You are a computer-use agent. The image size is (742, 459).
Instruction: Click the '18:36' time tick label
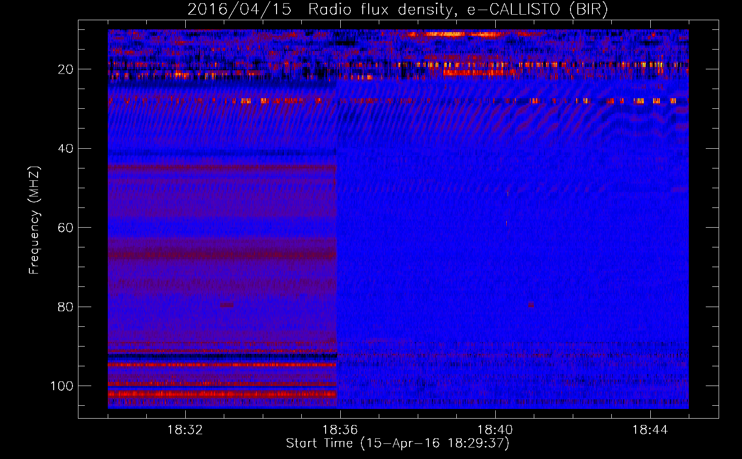(x=340, y=430)
